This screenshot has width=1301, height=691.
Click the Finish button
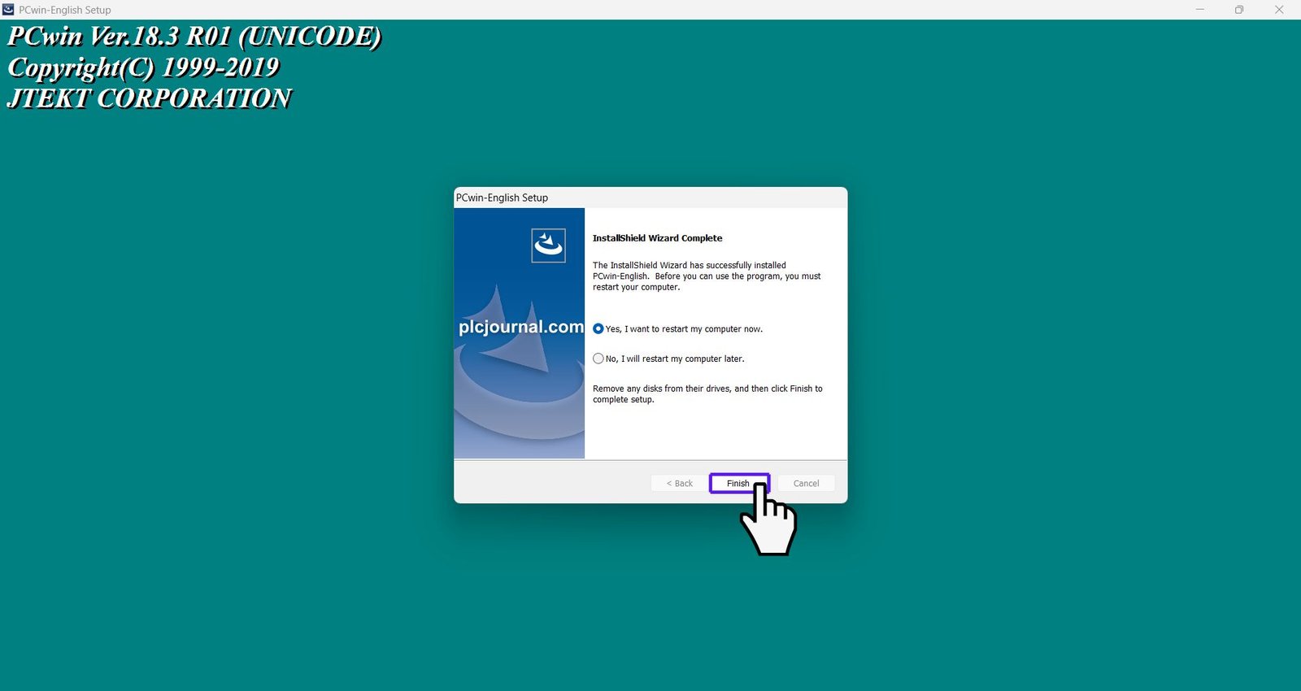[738, 483]
